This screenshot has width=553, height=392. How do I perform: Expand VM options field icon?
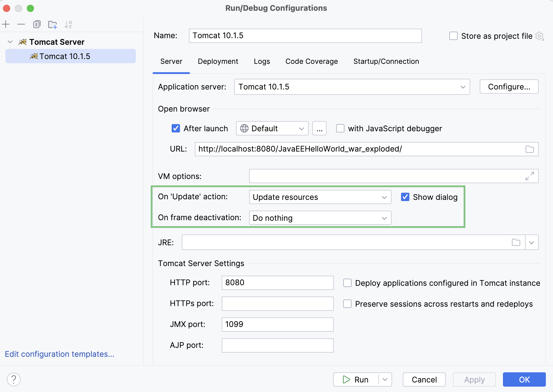tap(529, 176)
